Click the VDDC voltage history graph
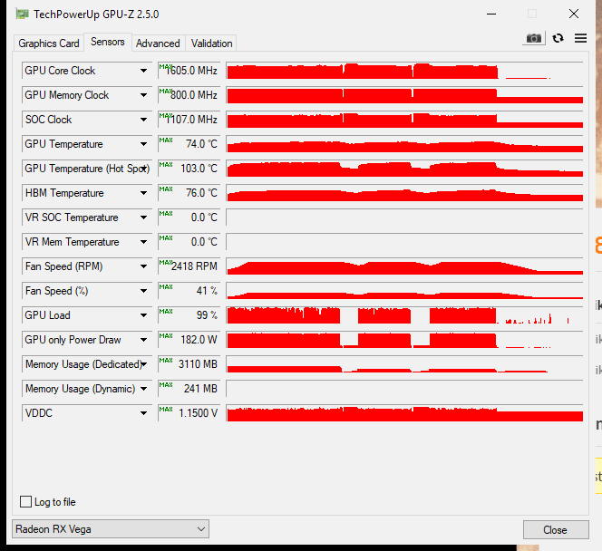602x551 pixels. coord(404,413)
